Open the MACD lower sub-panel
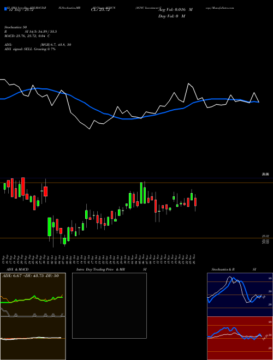 pyautogui.click(x=33, y=338)
